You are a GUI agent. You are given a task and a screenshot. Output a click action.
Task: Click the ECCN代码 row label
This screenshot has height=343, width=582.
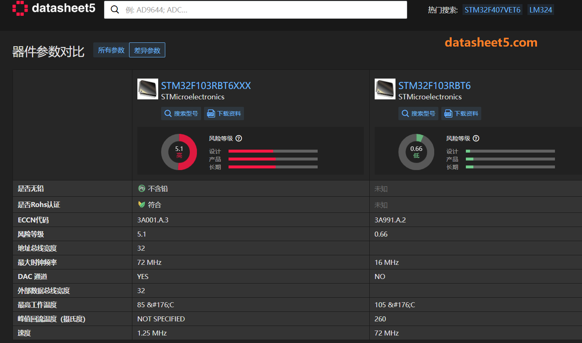[33, 220]
